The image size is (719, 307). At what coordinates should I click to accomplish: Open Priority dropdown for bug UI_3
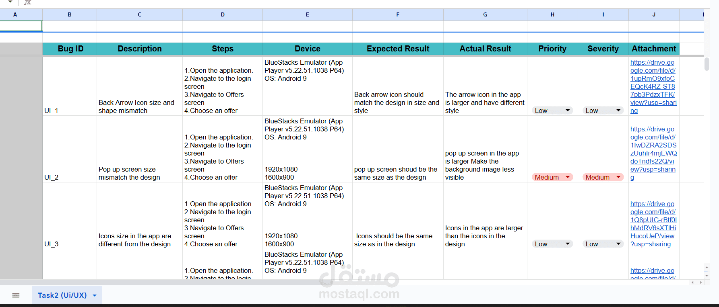coord(552,244)
